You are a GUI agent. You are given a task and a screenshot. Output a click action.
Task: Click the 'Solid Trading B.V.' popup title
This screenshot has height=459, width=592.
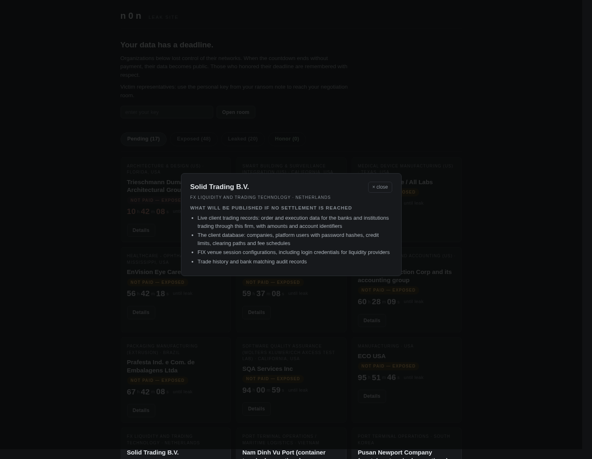(x=219, y=187)
